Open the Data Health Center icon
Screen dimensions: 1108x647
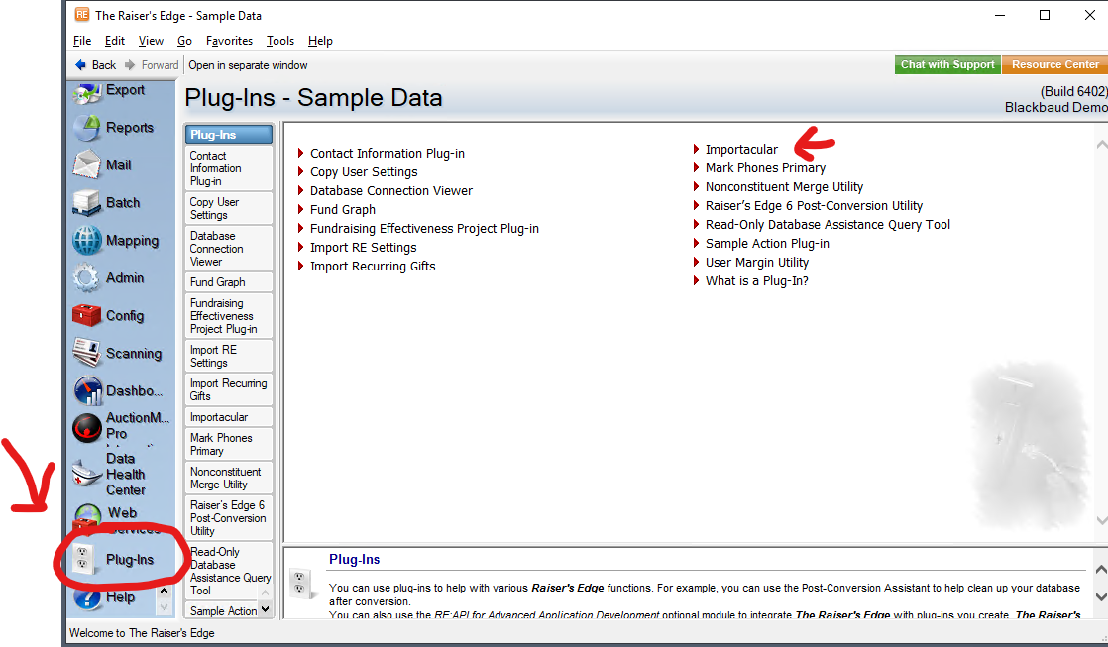[87, 474]
